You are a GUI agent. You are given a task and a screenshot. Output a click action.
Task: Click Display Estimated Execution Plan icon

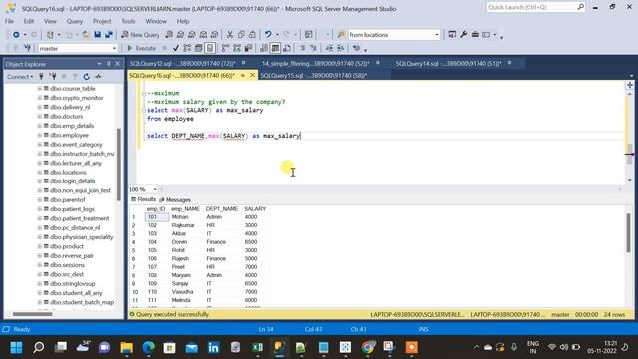pyautogui.click(x=187, y=48)
